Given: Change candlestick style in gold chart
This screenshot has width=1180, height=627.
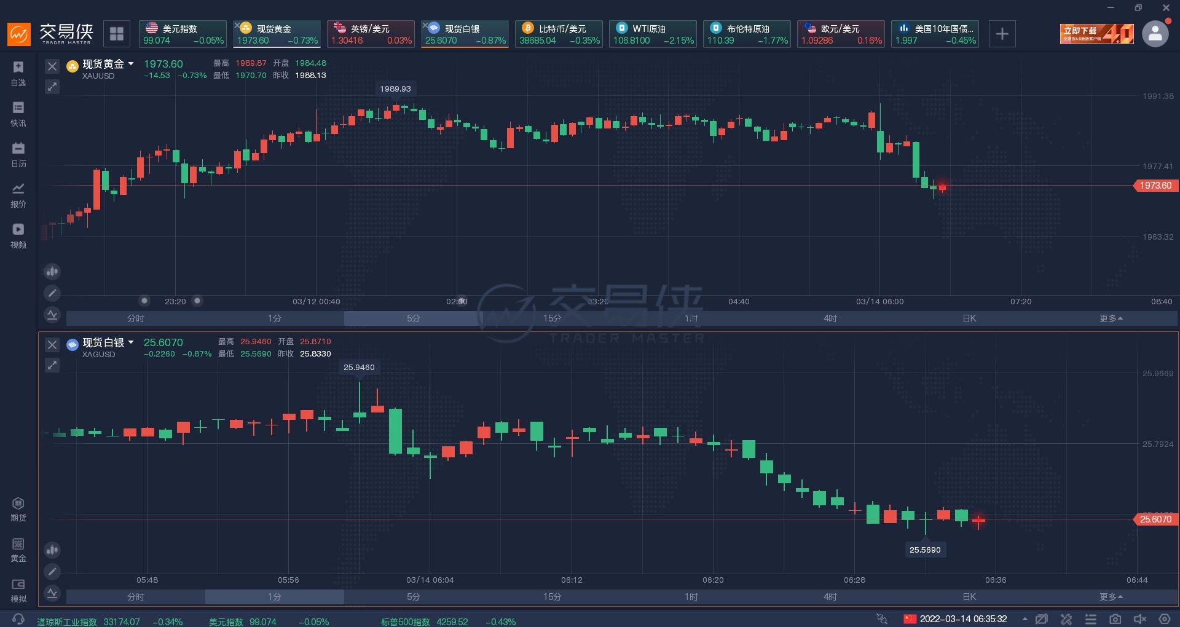Looking at the screenshot, I should 52,271.
